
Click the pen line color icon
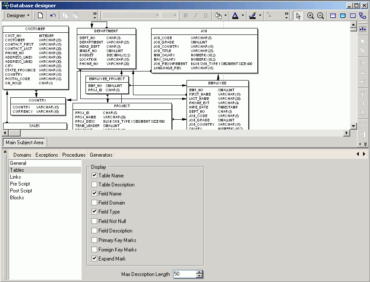[253, 15]
